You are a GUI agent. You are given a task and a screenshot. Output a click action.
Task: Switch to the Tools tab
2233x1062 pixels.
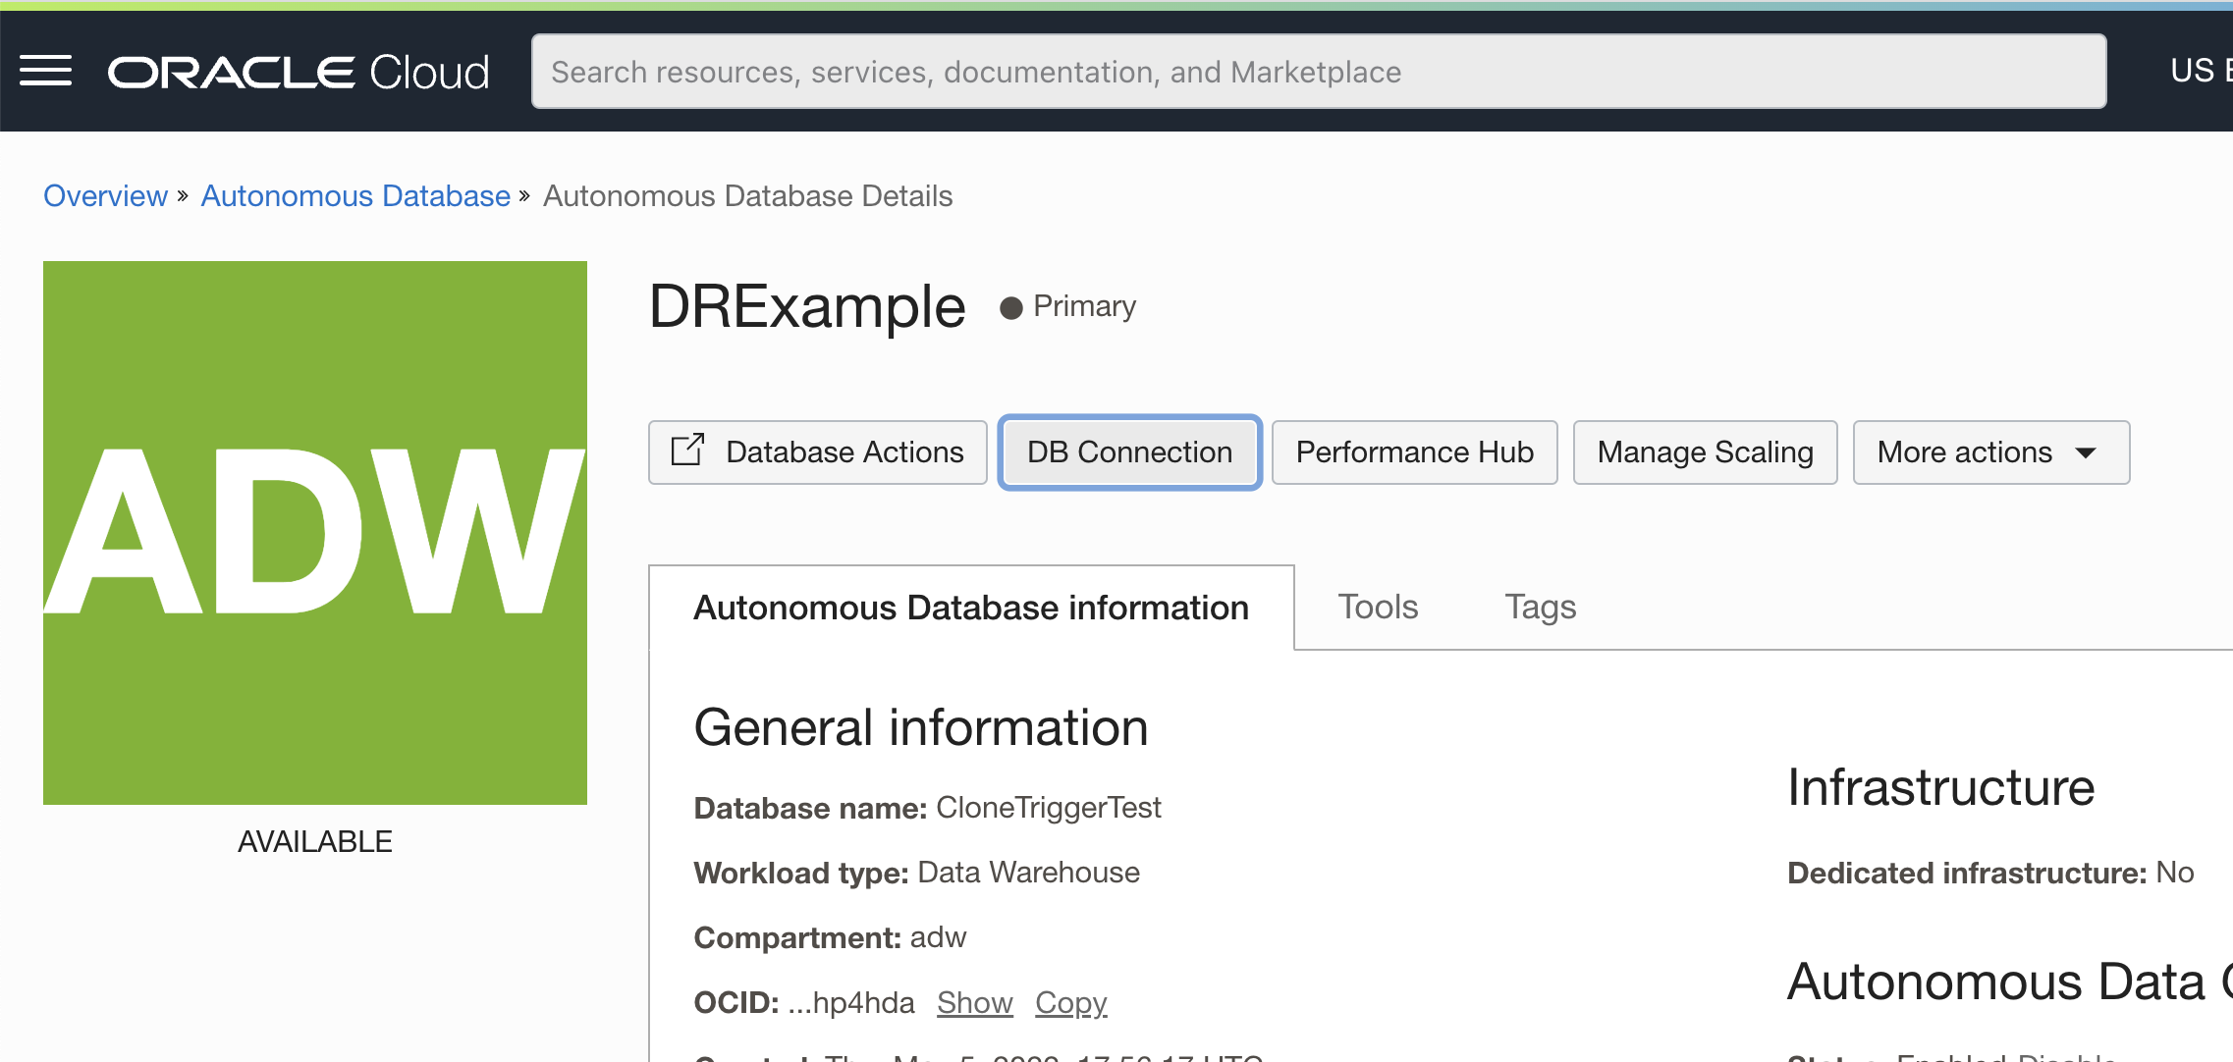(1377, 607)
